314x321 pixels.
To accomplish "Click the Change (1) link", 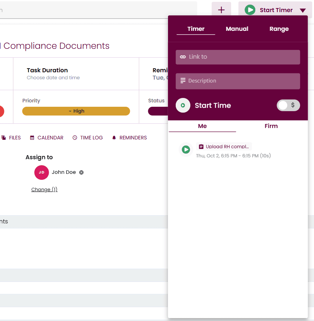I will pyautogui.click(x=44, y=189).
